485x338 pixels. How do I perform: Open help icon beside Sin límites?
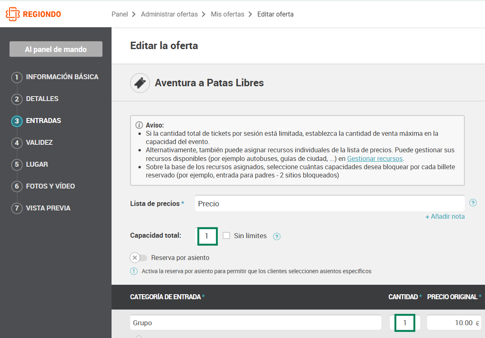pos(276,236)
